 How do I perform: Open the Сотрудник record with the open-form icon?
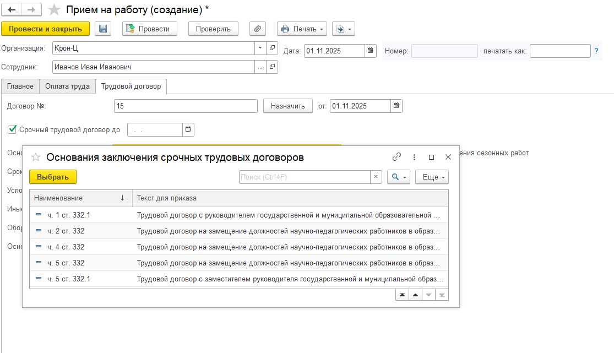point(272,67)
